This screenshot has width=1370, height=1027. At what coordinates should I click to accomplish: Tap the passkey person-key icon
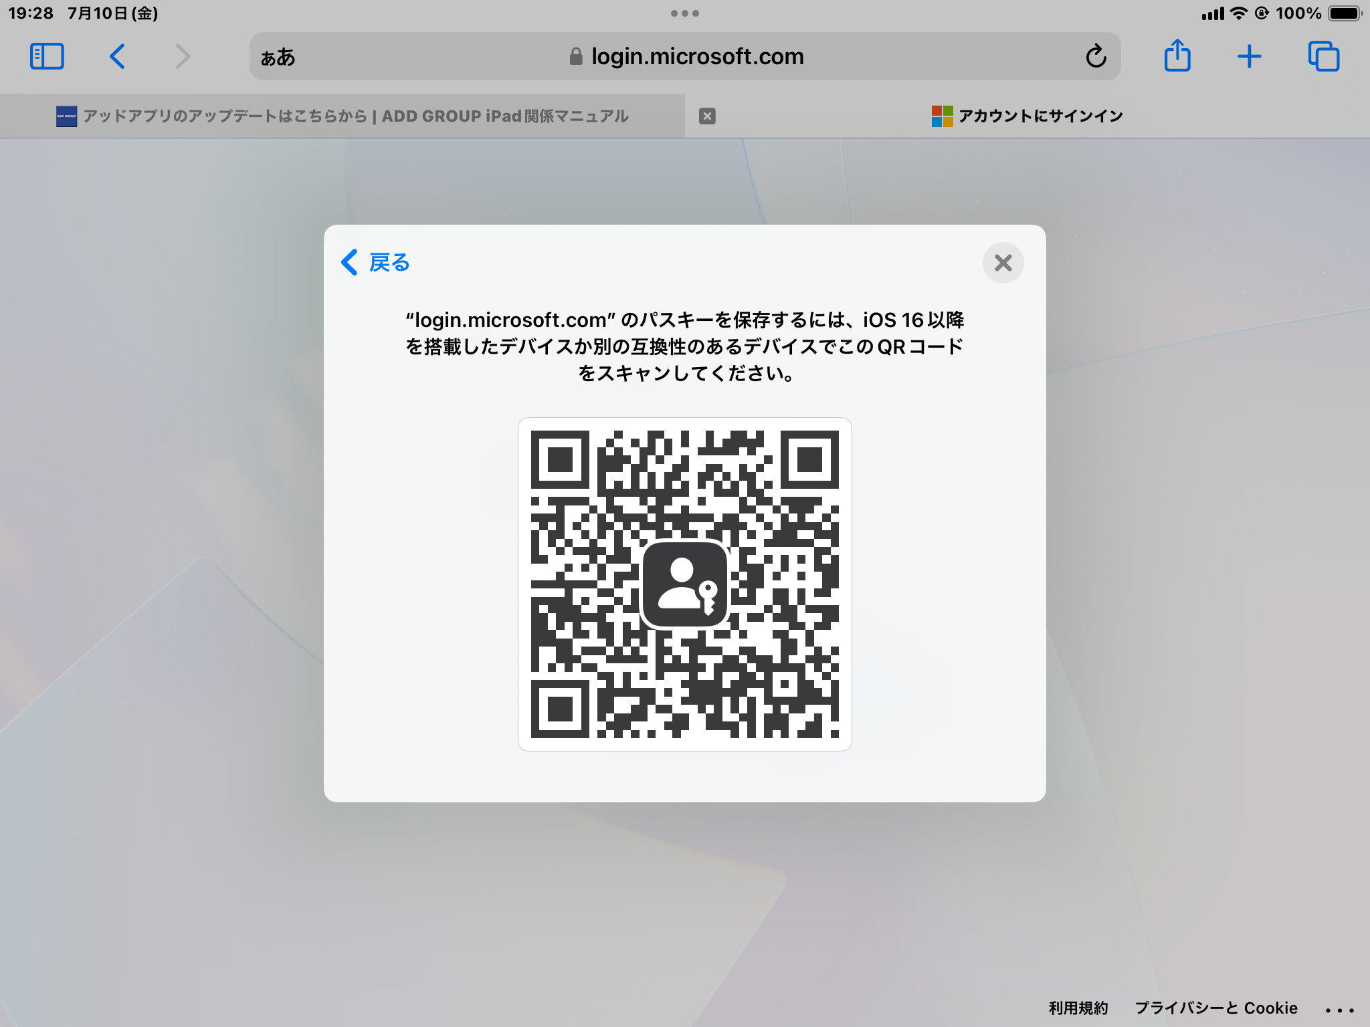[x=685, y=584]
